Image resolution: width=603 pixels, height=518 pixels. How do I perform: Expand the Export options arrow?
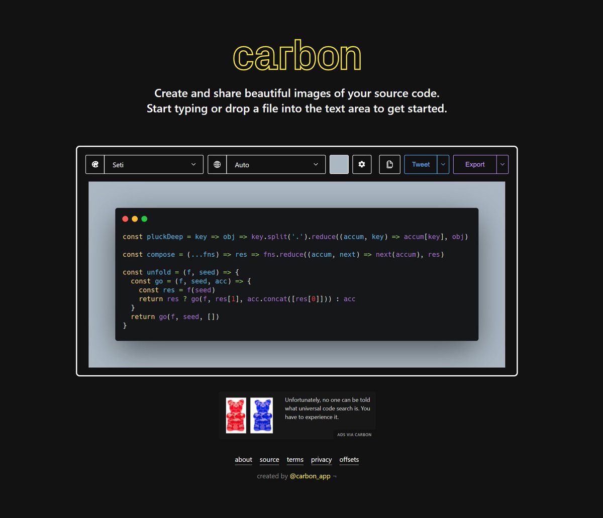tap(502, 164)
